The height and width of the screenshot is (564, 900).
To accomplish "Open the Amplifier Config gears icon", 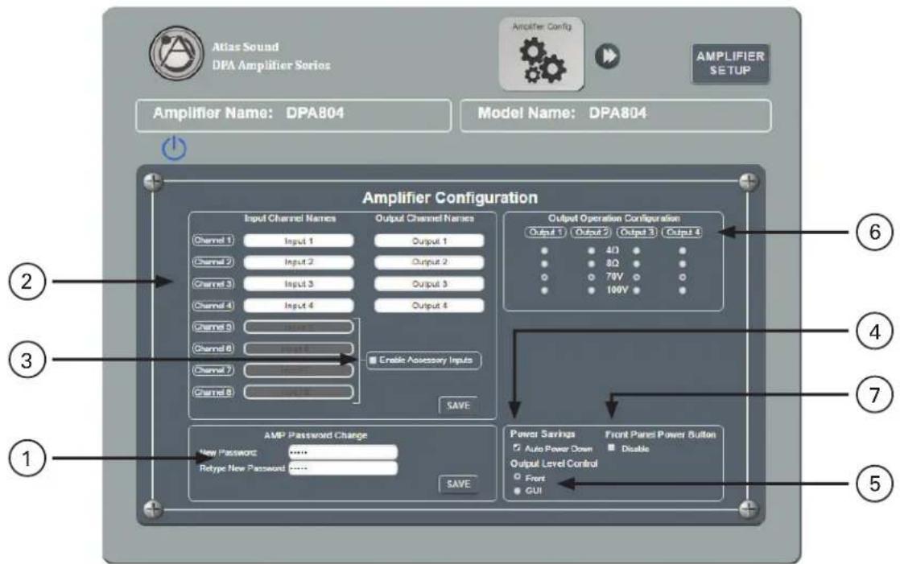I will (541, 54).
